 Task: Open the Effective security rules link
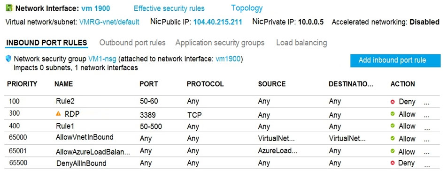coord(169,8)
